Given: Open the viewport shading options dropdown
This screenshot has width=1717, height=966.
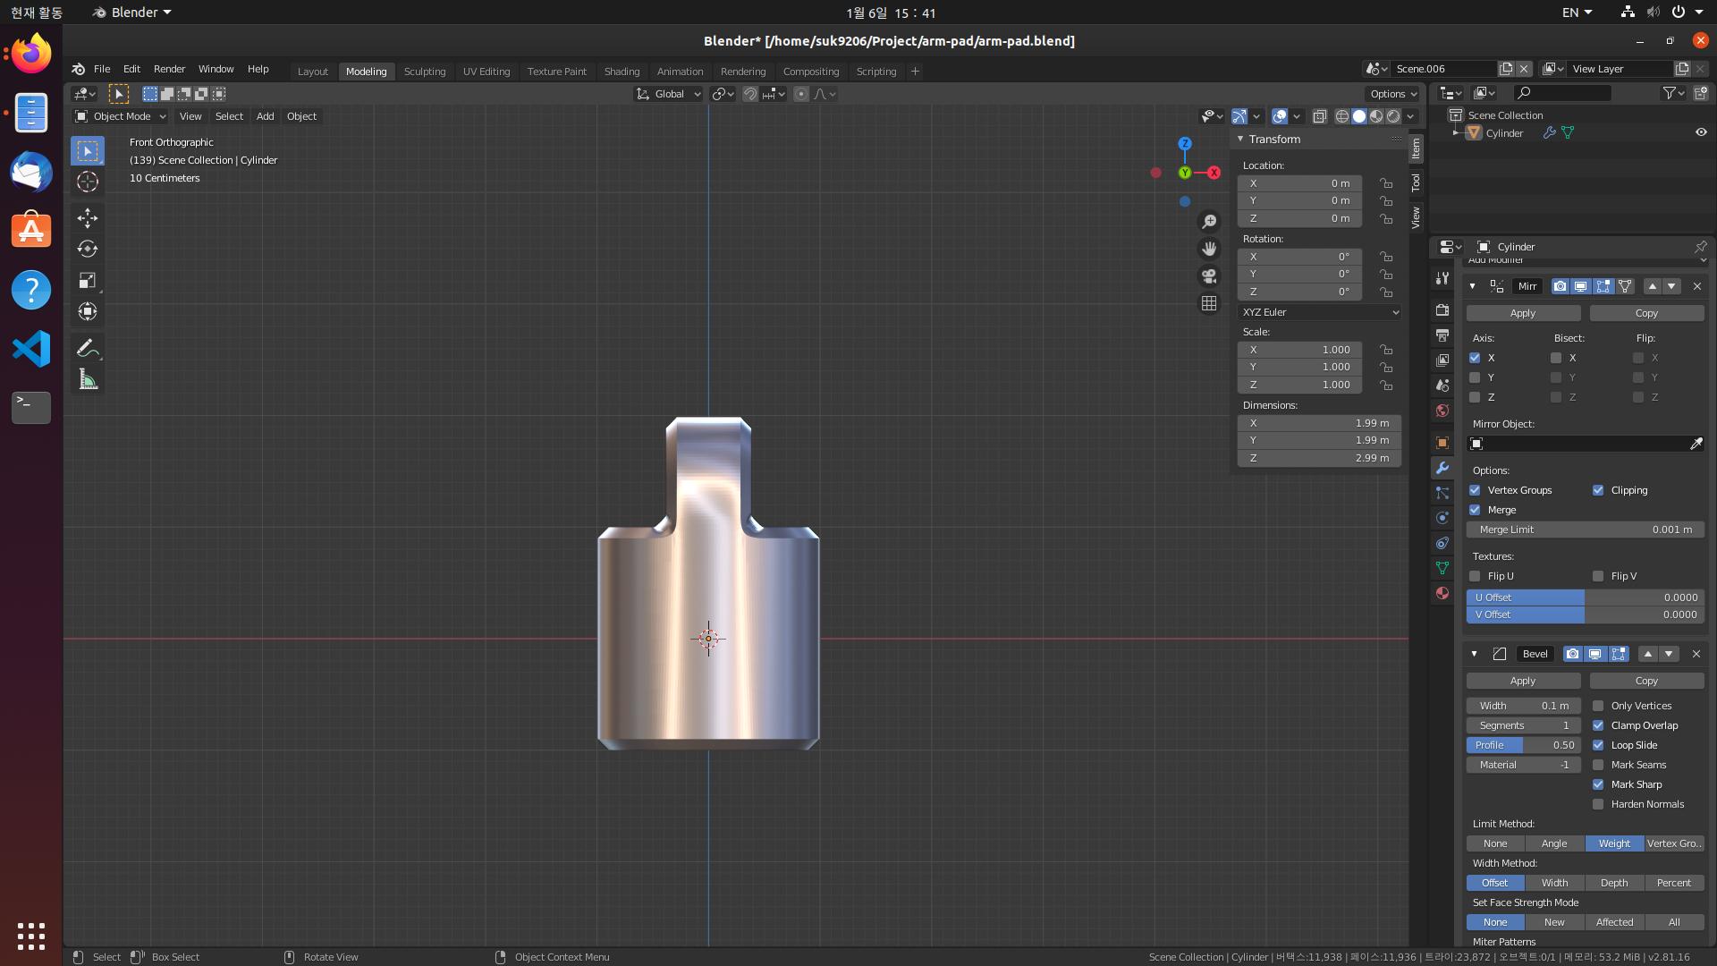Looking at the screenshot, I should click(x=1410, y=116).
